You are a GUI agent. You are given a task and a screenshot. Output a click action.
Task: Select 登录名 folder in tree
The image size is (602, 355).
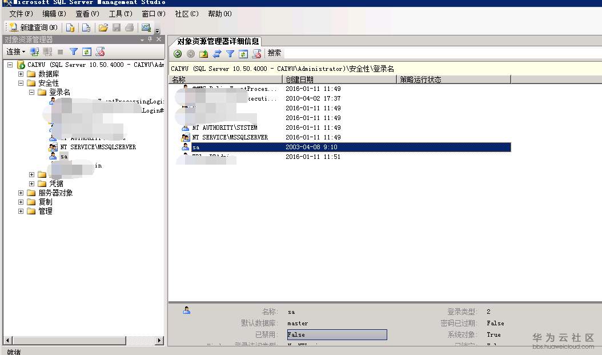click(x=59, y=92)
